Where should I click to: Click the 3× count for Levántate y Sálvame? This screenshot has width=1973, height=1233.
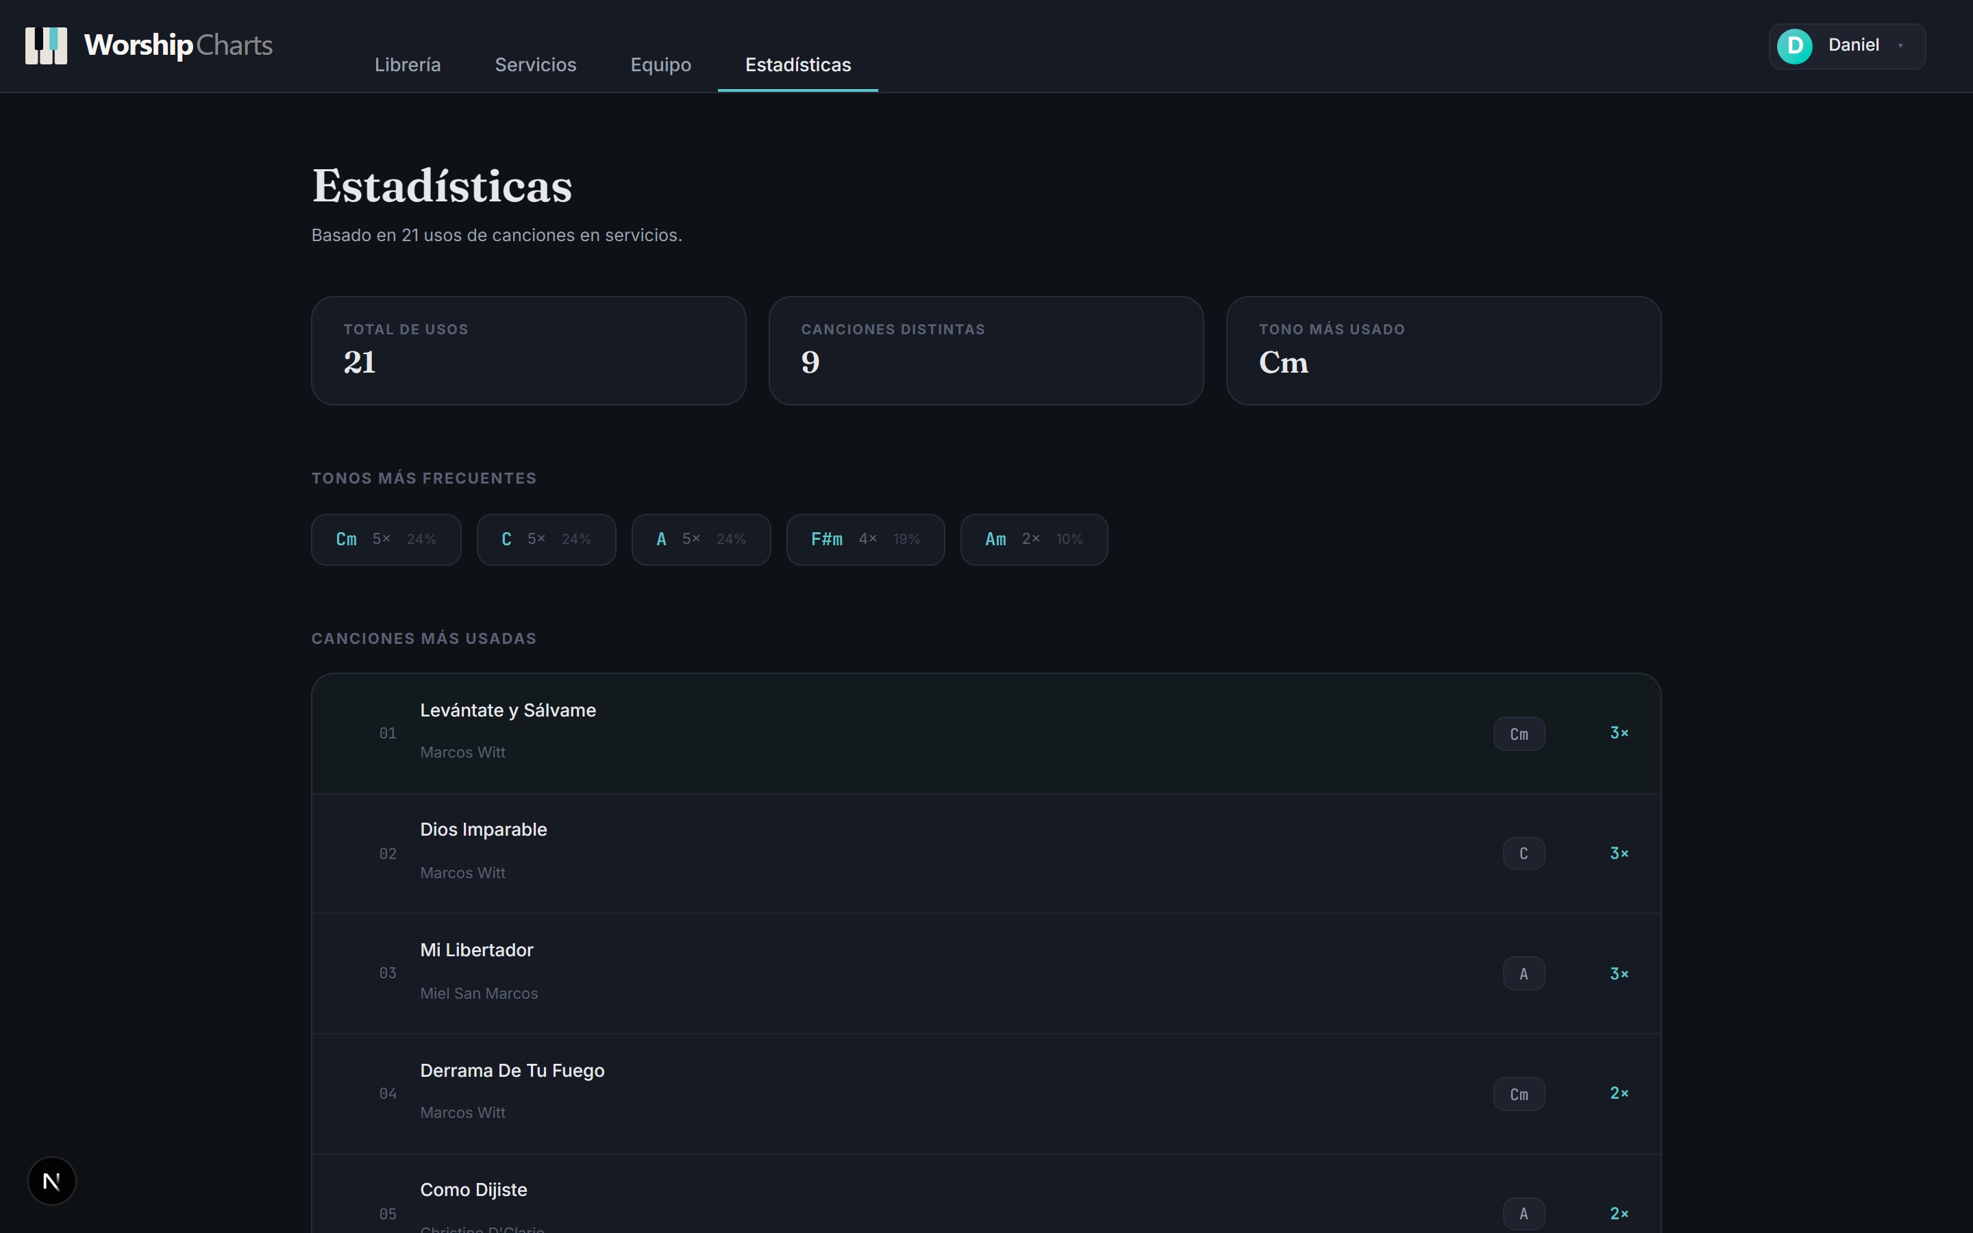coord(1620,733)
